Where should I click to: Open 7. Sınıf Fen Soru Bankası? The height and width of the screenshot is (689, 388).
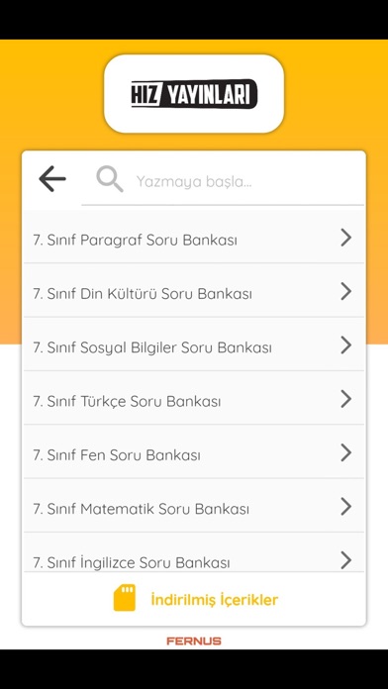194,452
